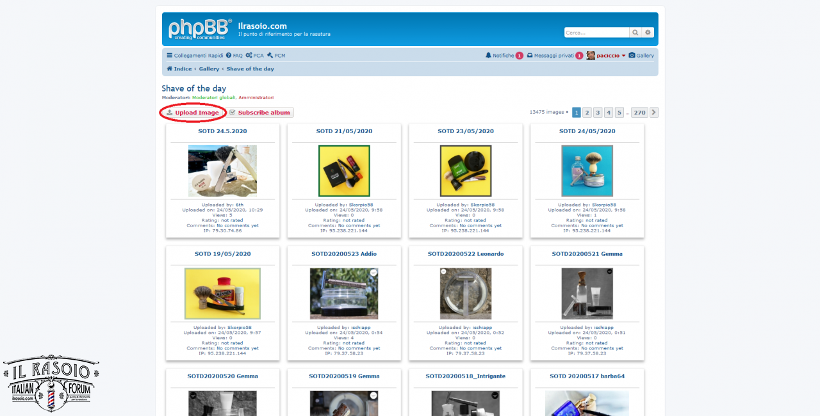This screenshot has width=820, height=416.
Task: Open Collegamenti Rapidi quick links menu
Action: tap(195, 56)
